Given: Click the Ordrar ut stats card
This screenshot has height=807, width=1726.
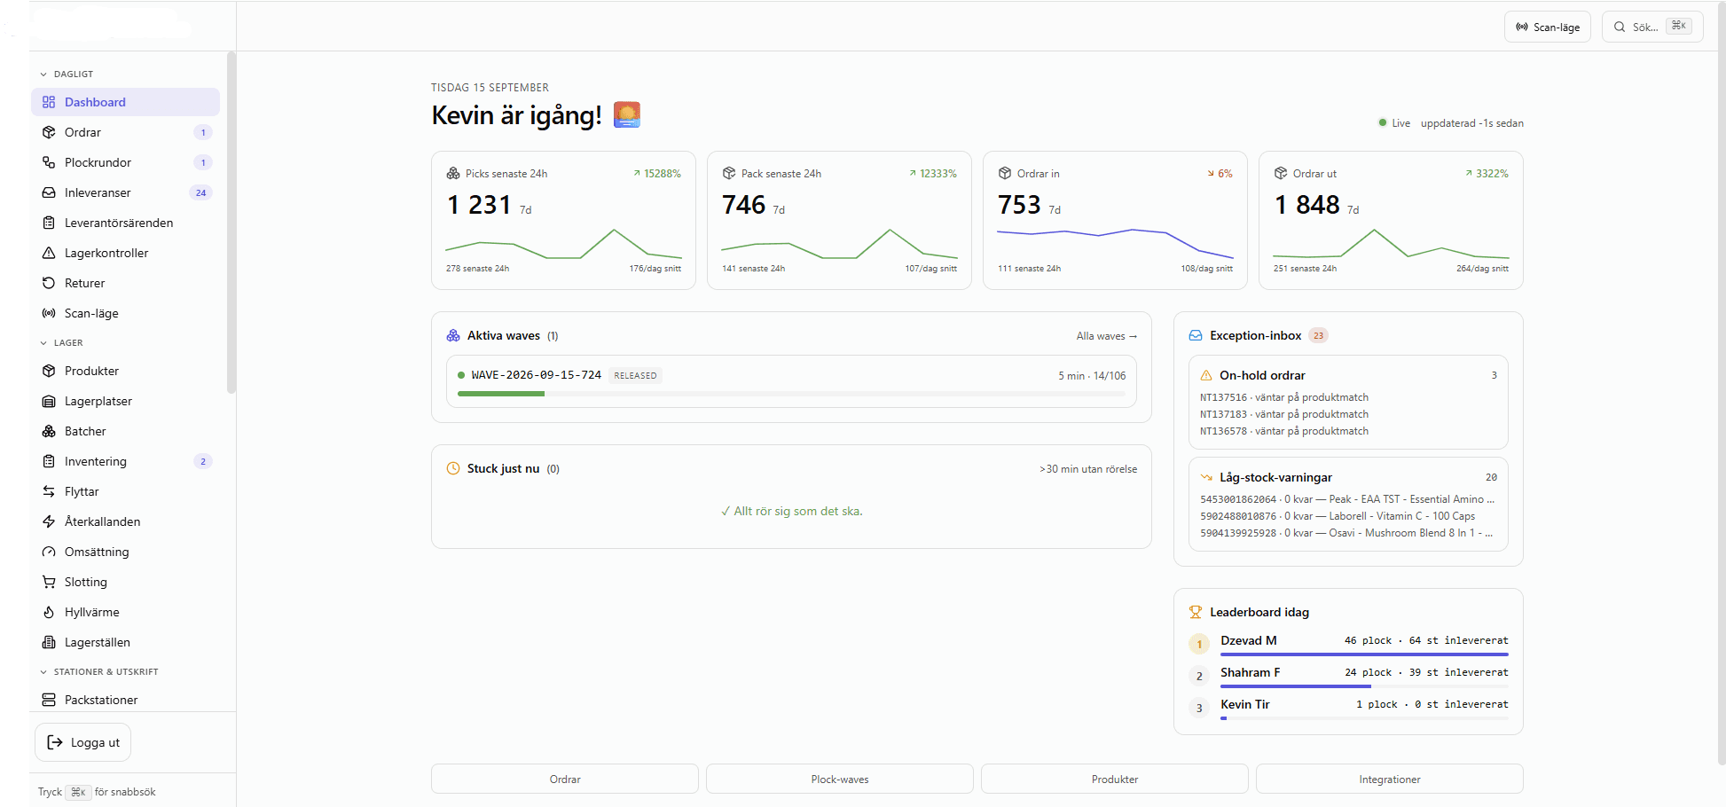Looking at the screenshot, I should [1391, 220].
